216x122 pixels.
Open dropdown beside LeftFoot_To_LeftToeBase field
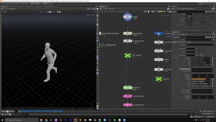[211, 62]
